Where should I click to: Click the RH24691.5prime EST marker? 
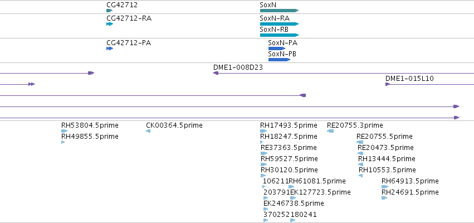click(384, 198)
